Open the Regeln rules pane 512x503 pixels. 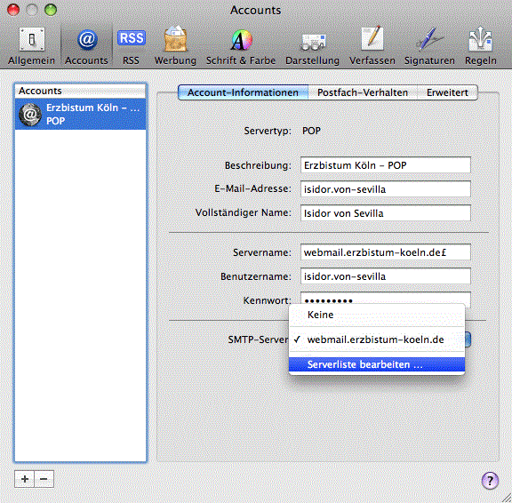[x=481, y=46]
